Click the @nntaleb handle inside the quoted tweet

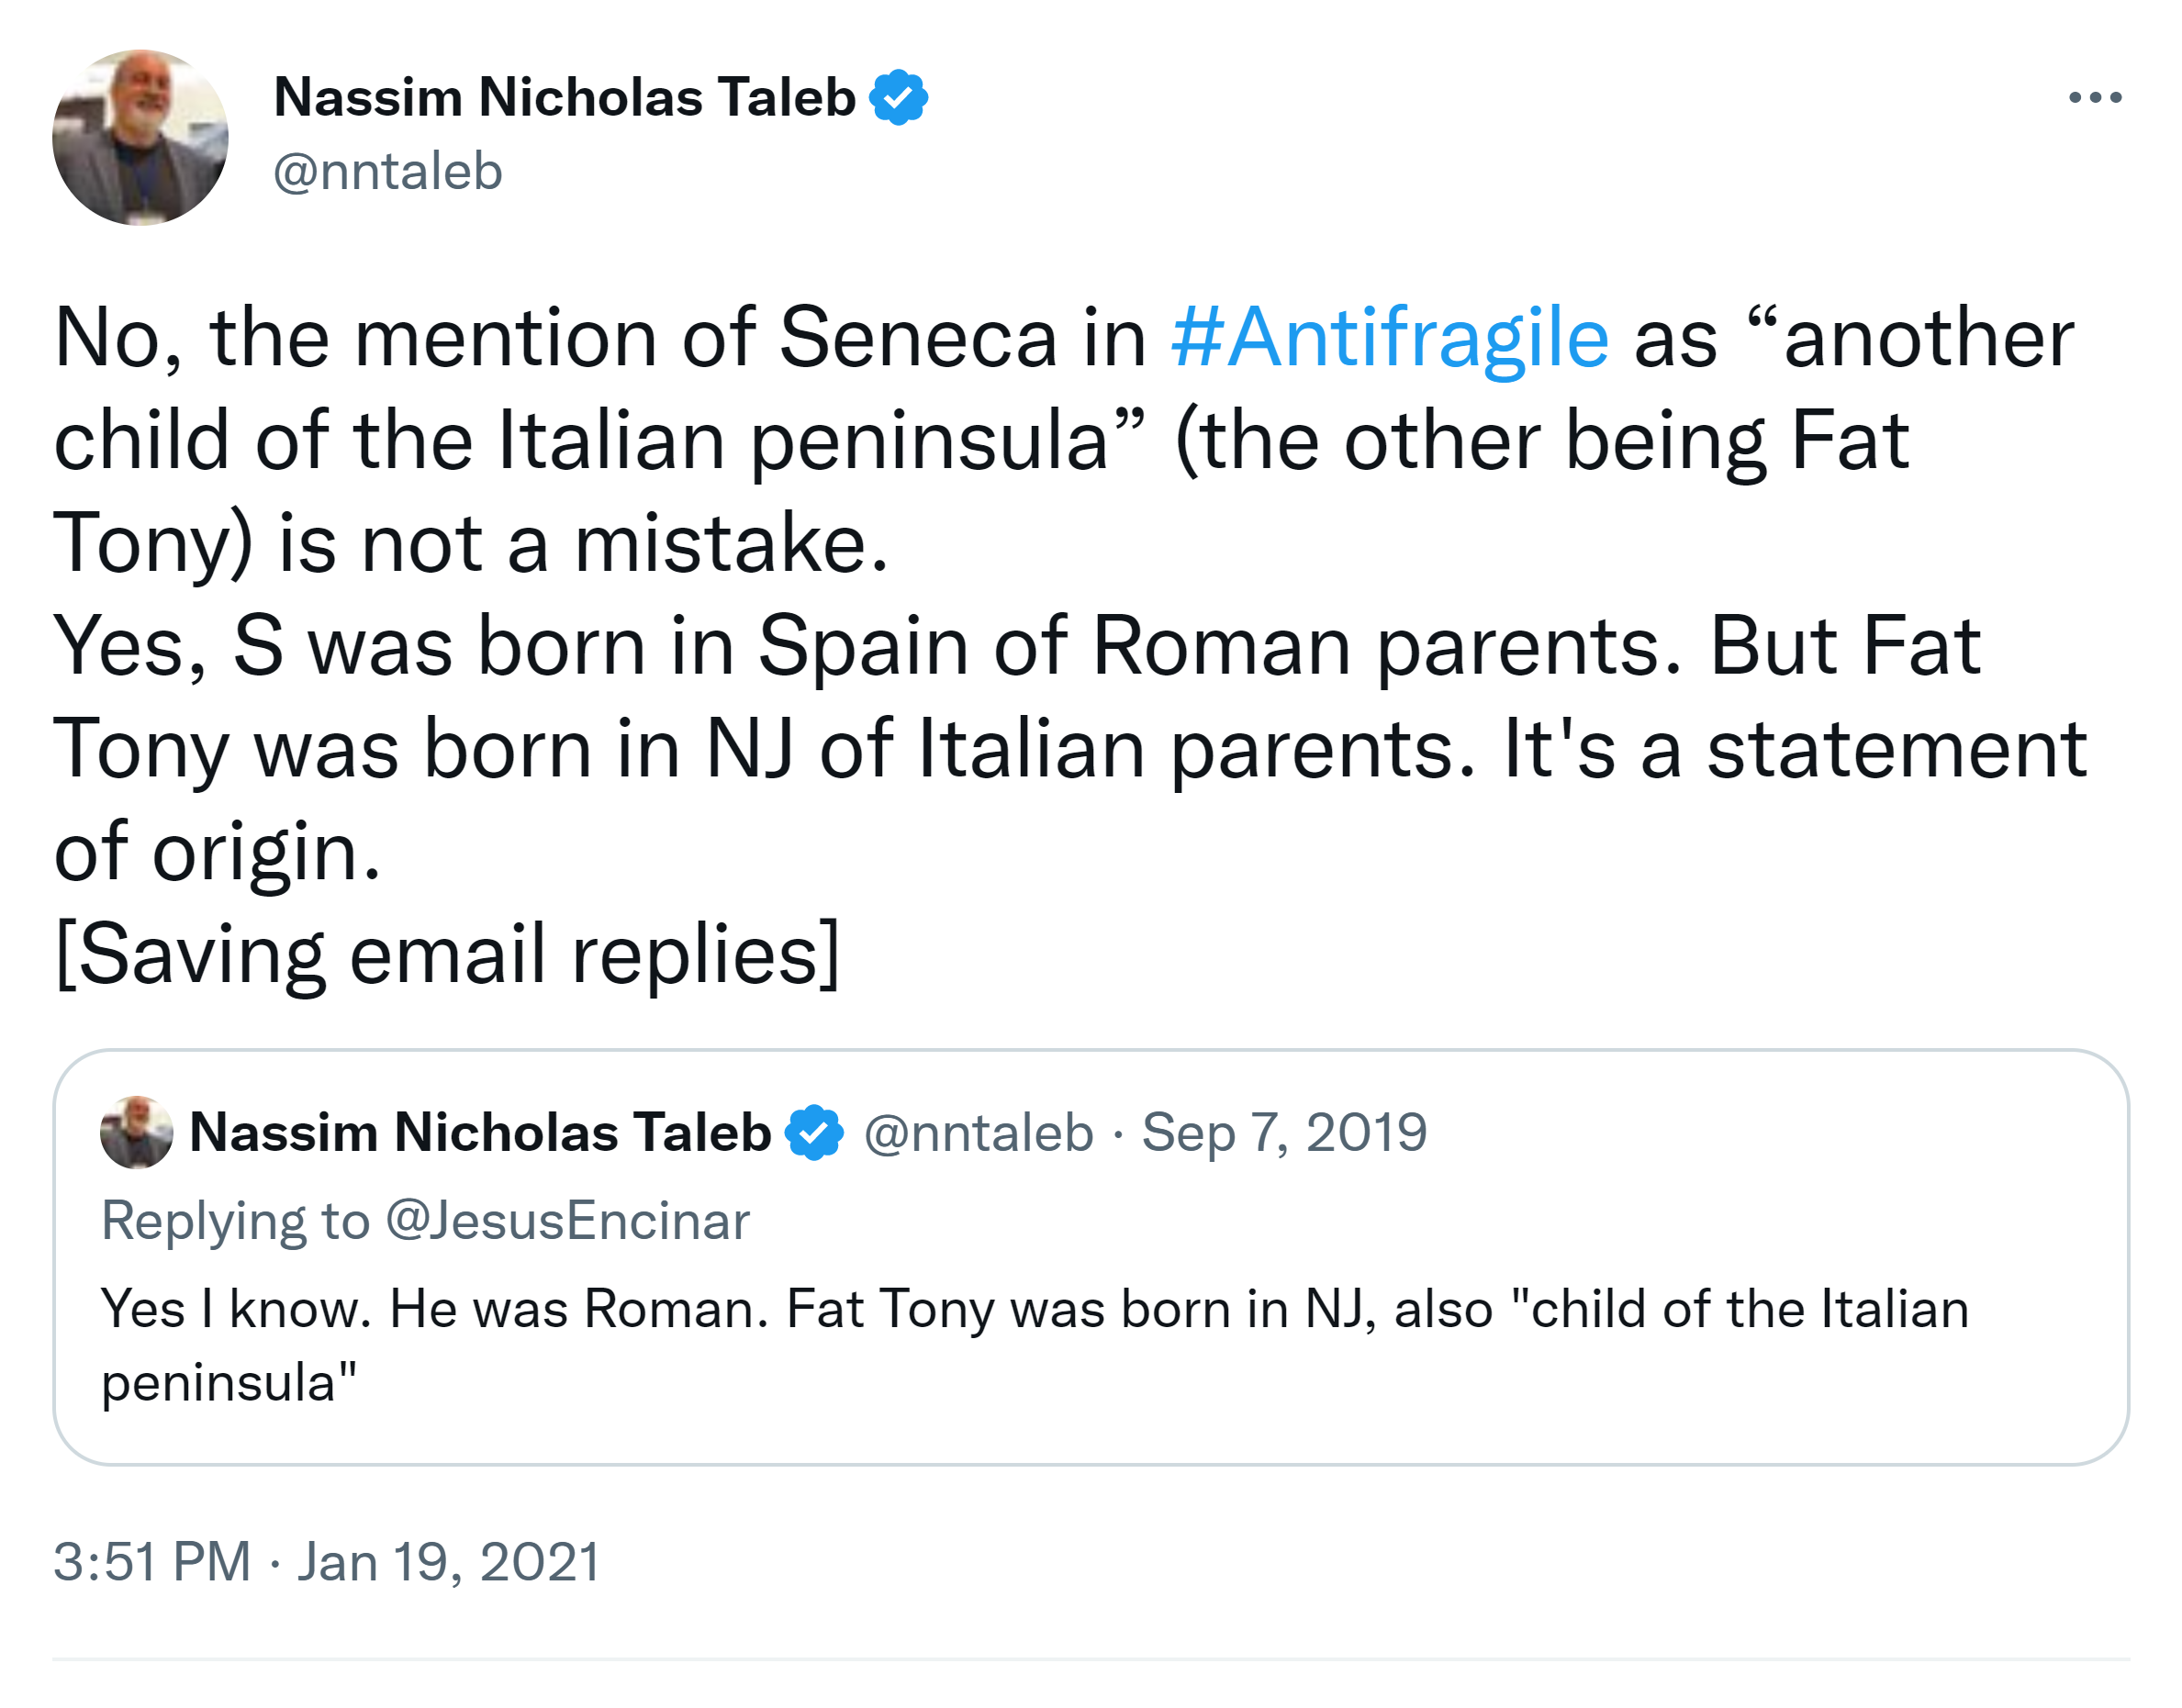[x=978, y=1132]
